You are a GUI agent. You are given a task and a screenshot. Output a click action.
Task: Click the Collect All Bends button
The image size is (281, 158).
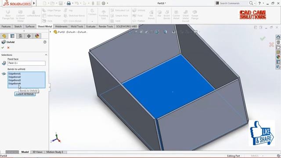(x=25, y=94)
